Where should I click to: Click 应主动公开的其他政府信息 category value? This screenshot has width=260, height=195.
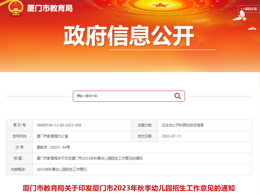[x=183, y=125]
